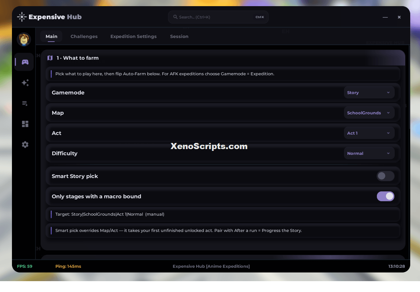Focus the Search (Ctrl+K) field
This screenshot has width=420, height=292.
click(x=218, y=17)
